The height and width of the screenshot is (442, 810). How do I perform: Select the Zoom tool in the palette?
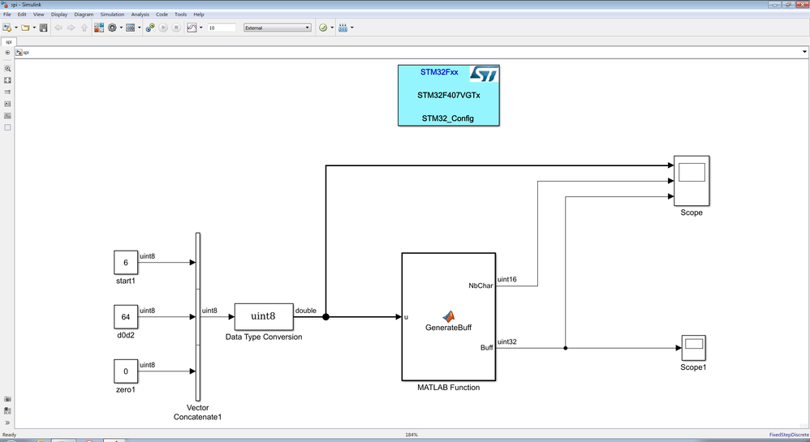pos(7,68)
